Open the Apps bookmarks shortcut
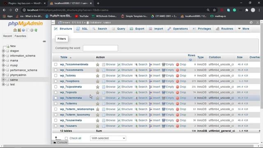Viewport: 263px width, 148px height. click(x=7, y=16)
